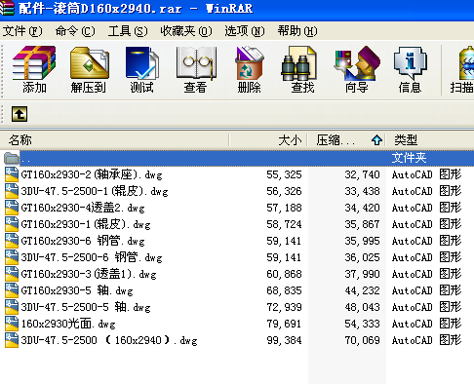Screen dimensions: 474x384
Task: Select file name 3DU-47.5-2500-6 钢管.dwg
Action: 92,257
